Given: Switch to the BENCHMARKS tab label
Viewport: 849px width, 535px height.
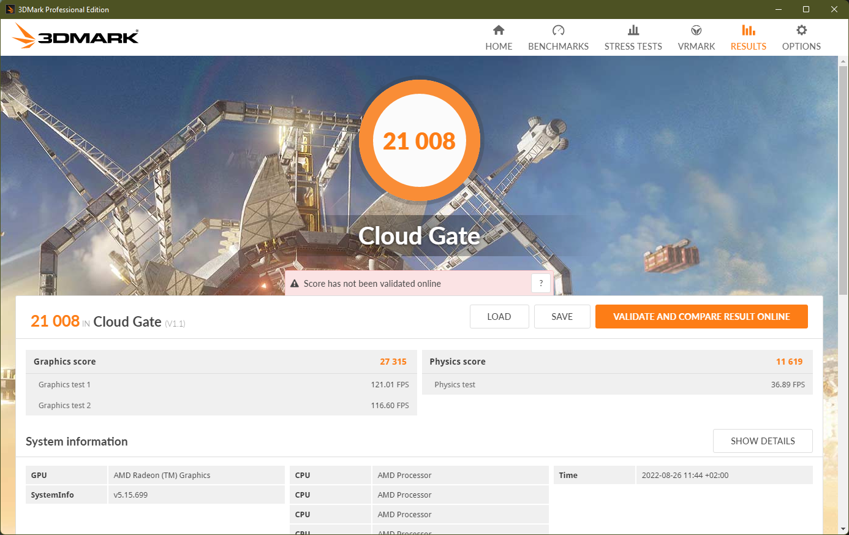Looking at the screenshot, I should (x=558, y=47).
